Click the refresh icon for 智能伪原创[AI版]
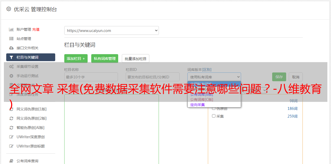331x164 pixels. click(11, 128)
